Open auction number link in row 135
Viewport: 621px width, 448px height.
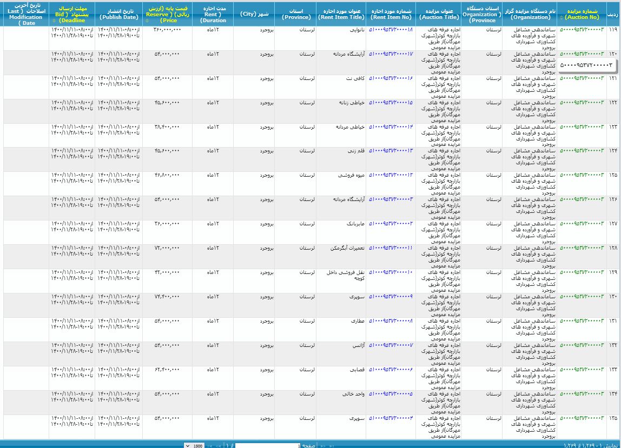pos(582,418)
